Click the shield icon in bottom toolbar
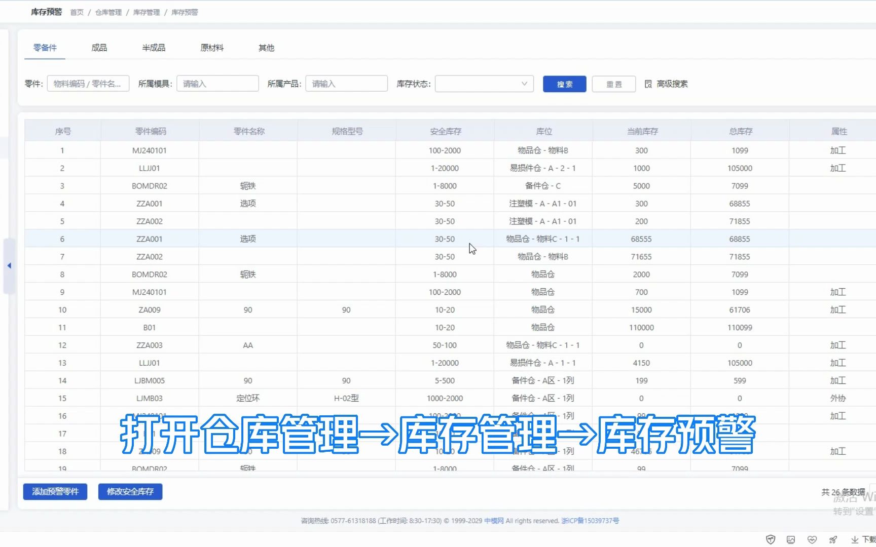Screen dimensions: 876x547 (x=771, y=539)
